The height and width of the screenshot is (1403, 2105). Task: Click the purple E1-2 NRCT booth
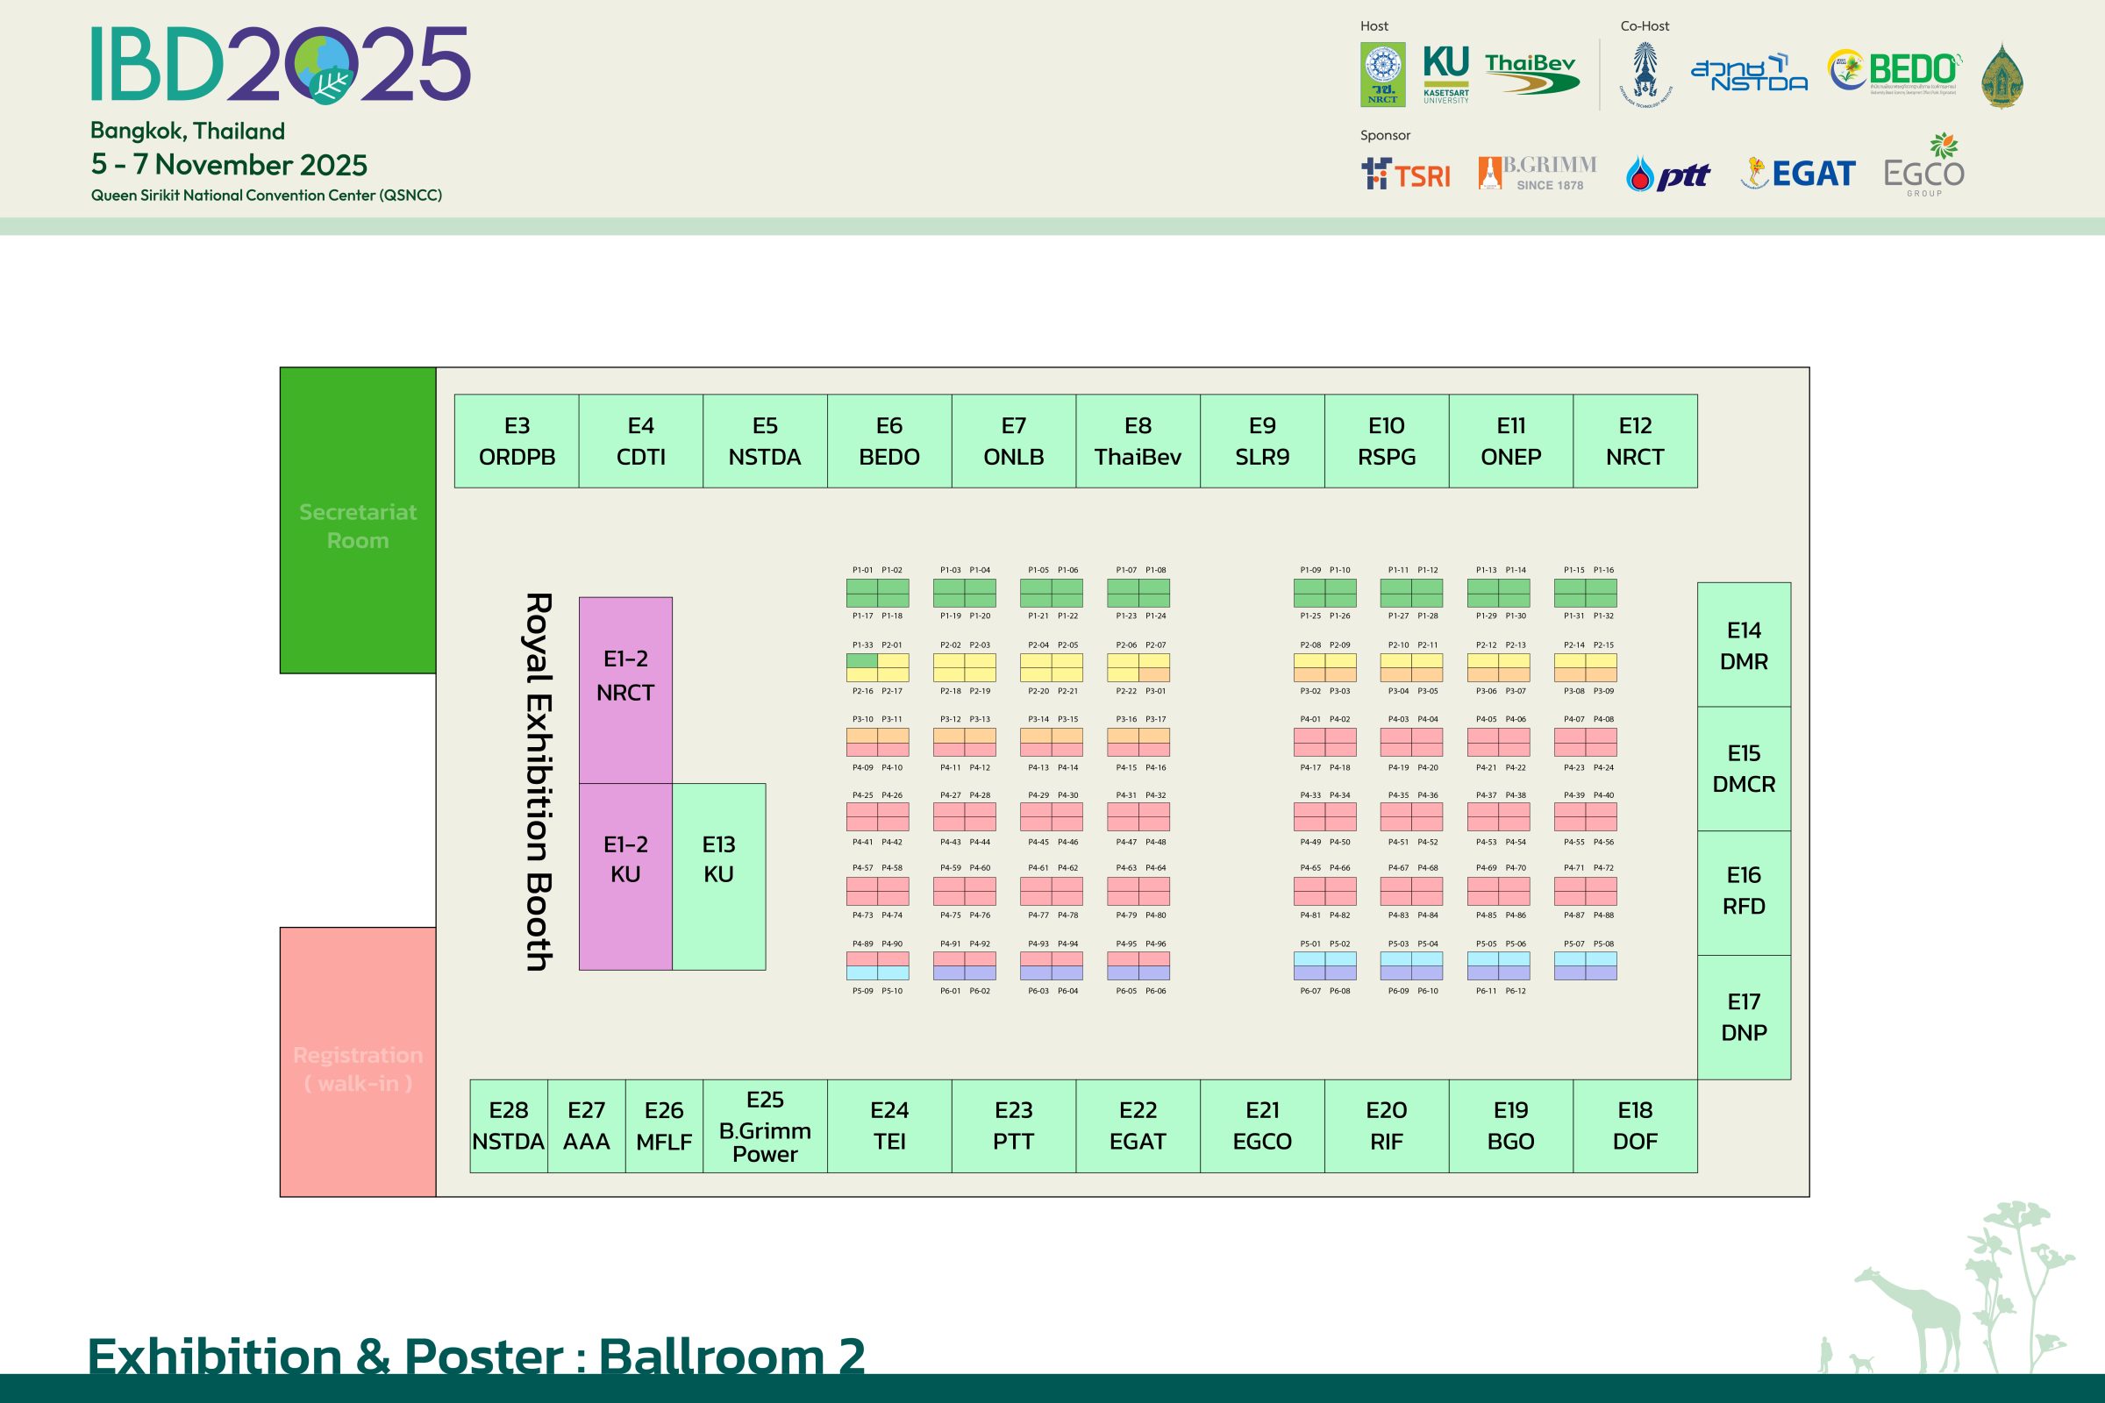tap(624, 690)
